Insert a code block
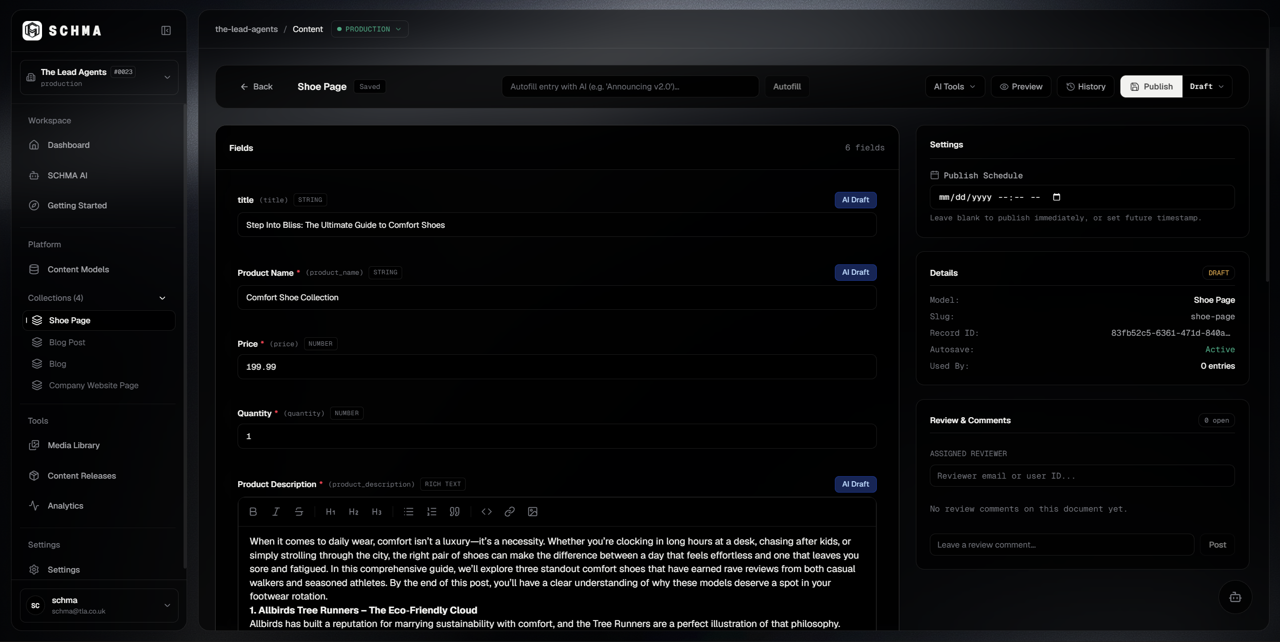The image size is (1280, 642). point(487,512)
